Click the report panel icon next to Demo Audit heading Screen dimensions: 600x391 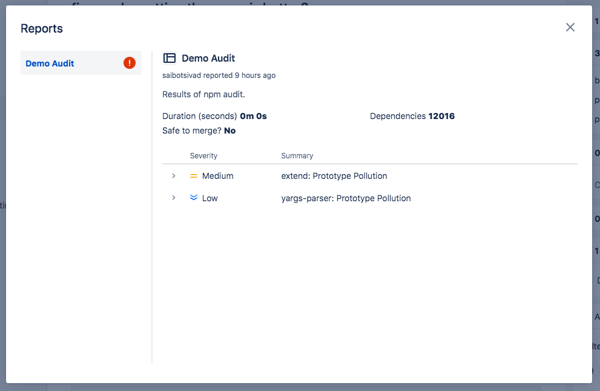tap(170, 58)
